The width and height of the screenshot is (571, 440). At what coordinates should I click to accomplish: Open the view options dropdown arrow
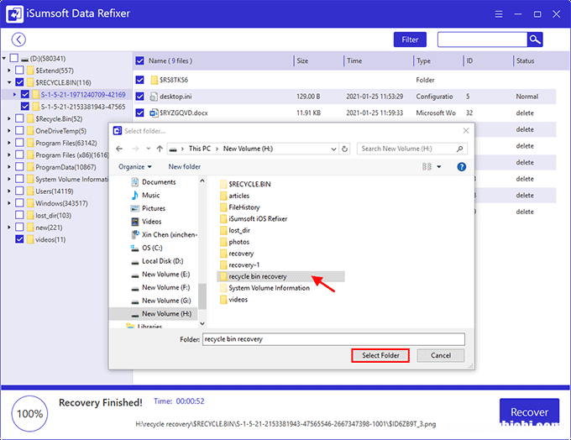(x=439, y=166)
